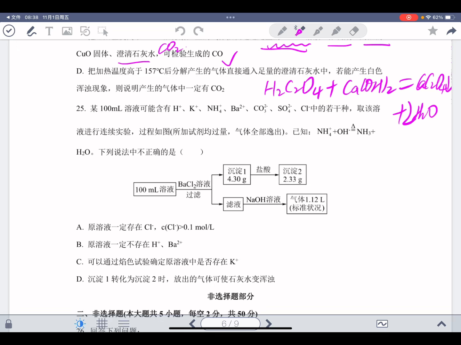The image size is (461, 345).
Task: Show the grid paper overlay
Action: (x=102, y=323)
